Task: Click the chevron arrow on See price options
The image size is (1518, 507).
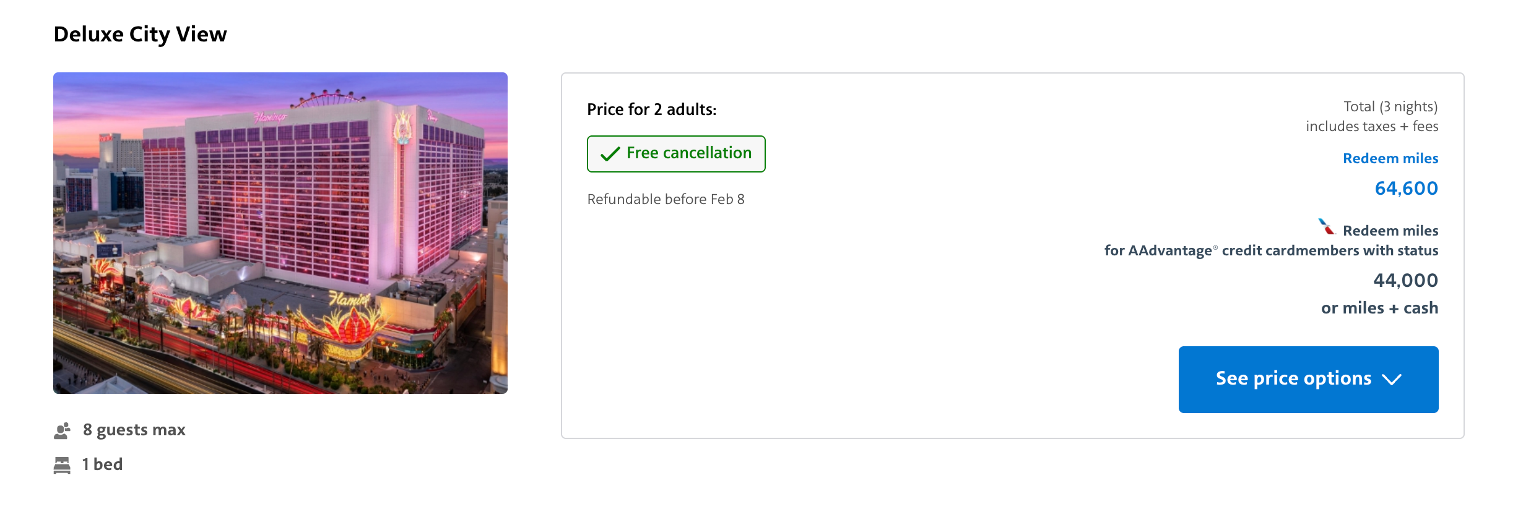Action: [1392, 380]
